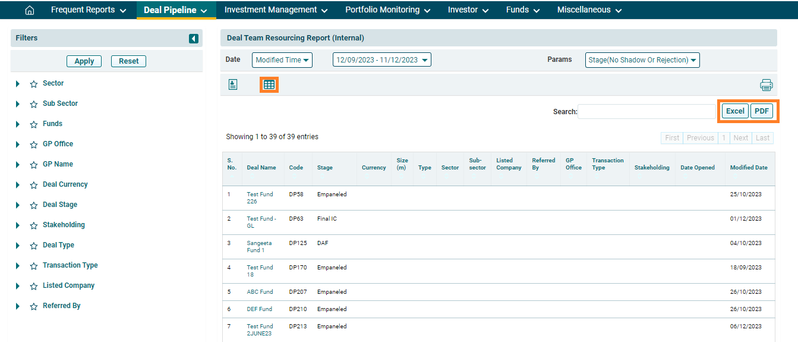Star the Funds filter

tap(34, 124)
